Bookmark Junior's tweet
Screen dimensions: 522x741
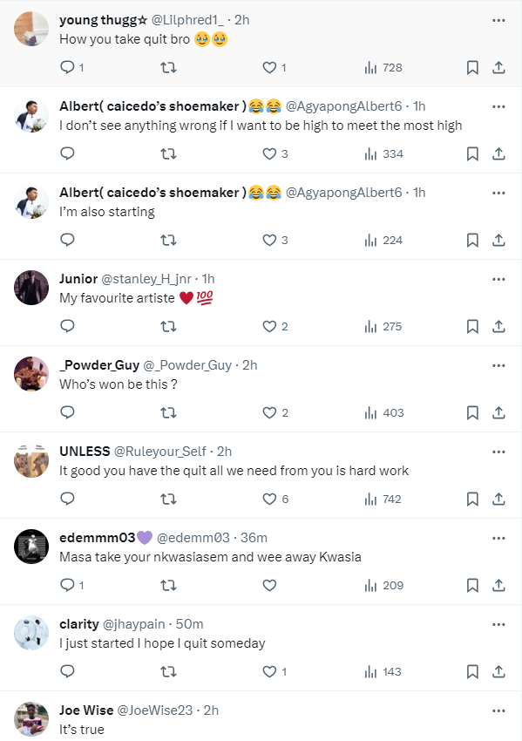[472, 327]
